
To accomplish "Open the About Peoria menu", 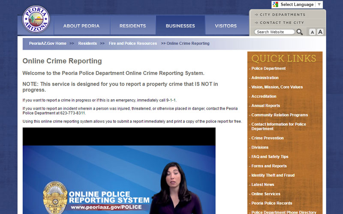I will click(x=81, y=26).
